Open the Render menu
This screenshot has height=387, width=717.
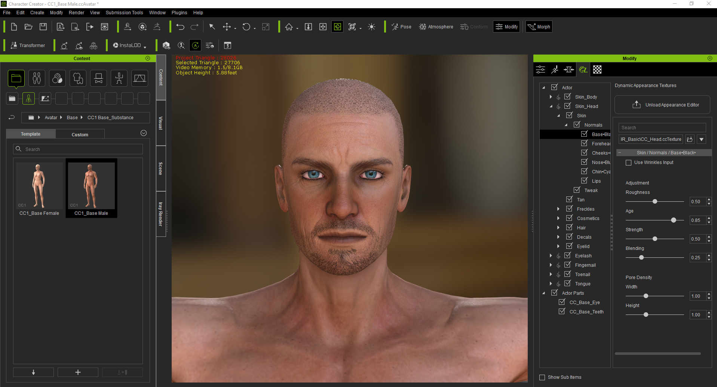pos(76,13)
